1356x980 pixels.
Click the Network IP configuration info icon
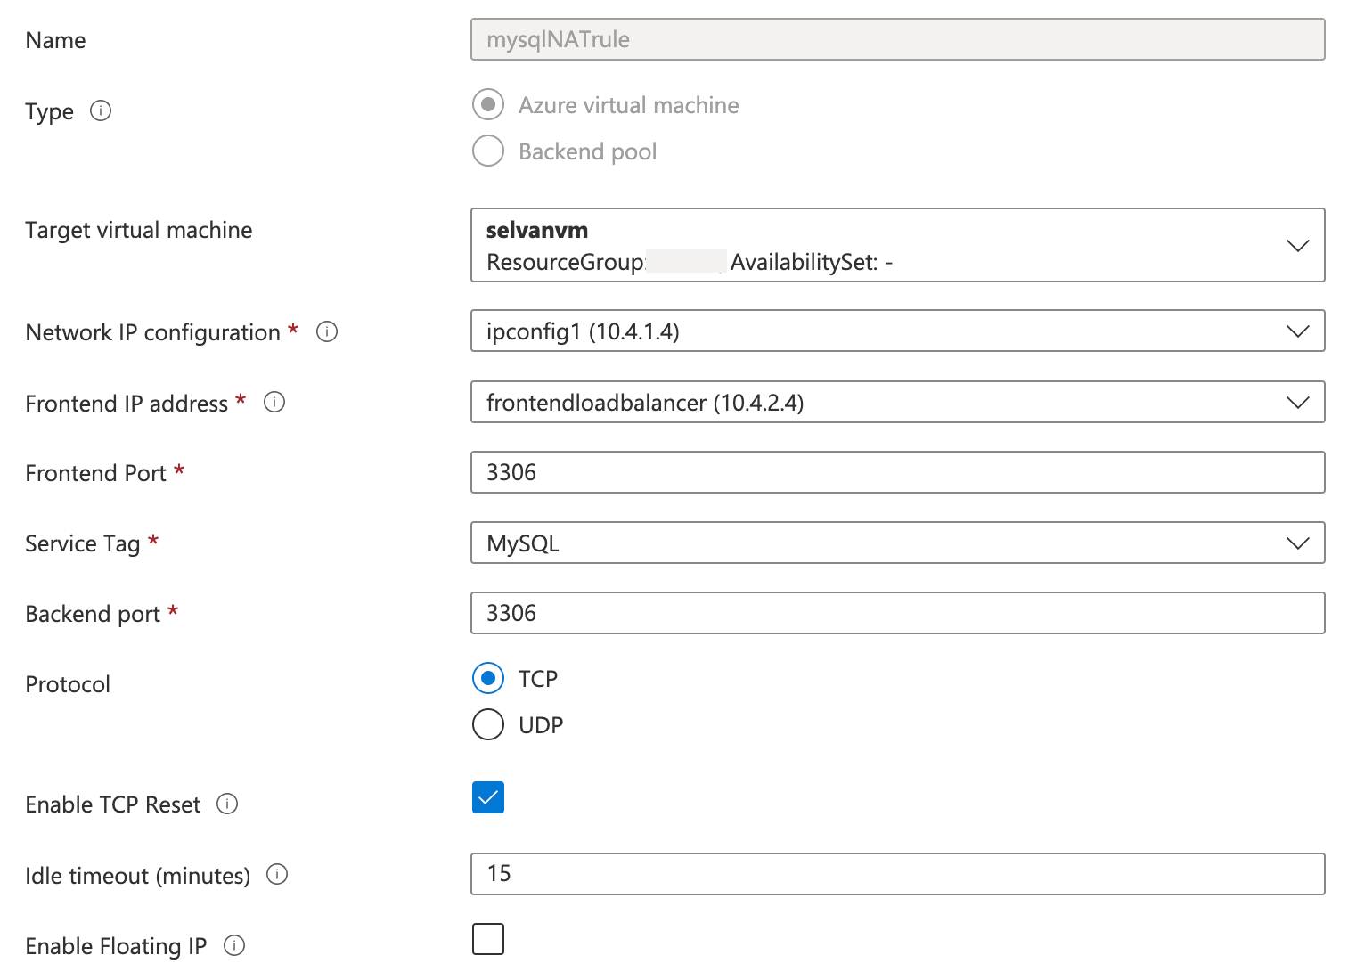point(327,331)
